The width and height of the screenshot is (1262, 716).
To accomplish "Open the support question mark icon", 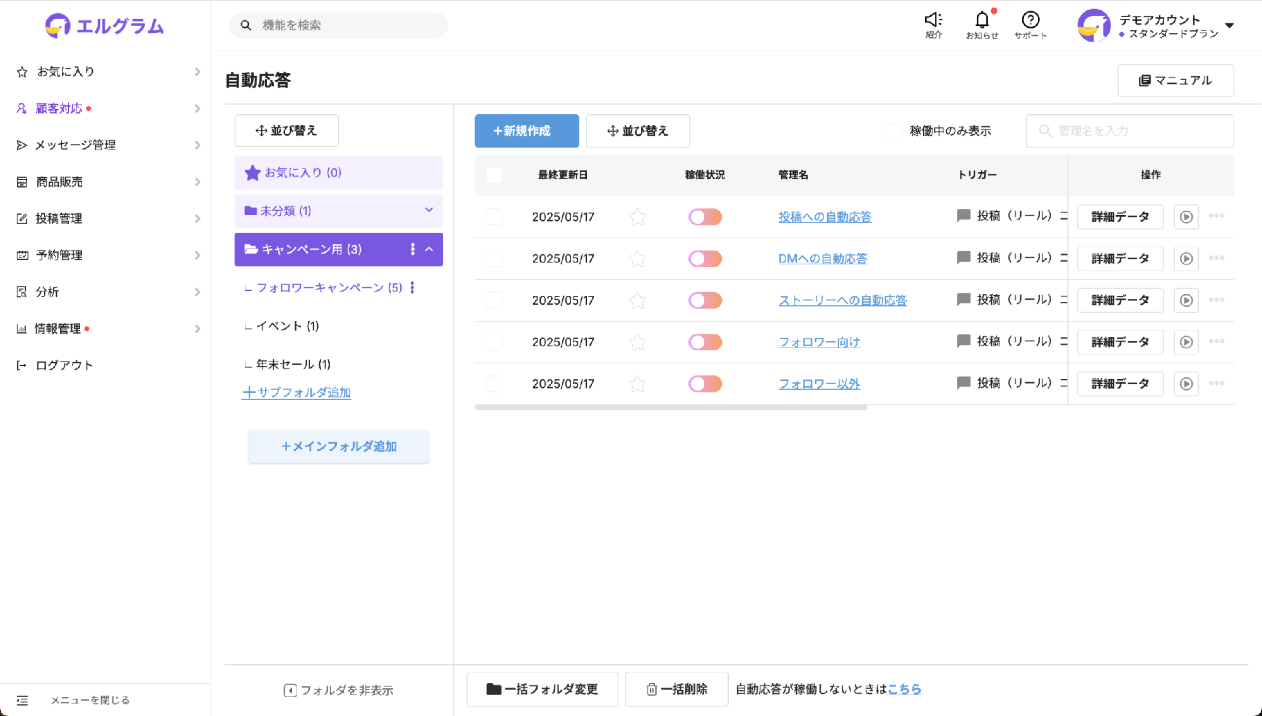I will click(1030, 21).
